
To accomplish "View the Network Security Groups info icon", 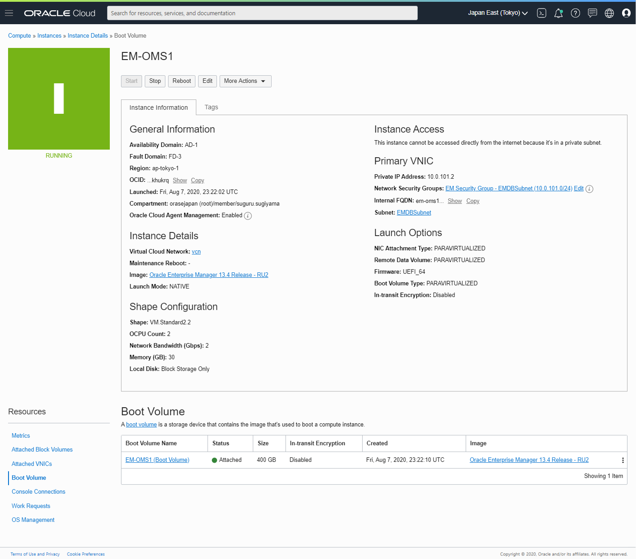I will coord(589,189).
